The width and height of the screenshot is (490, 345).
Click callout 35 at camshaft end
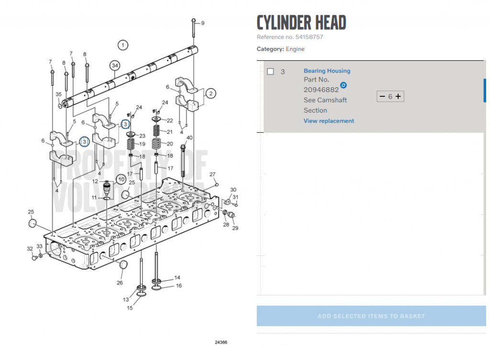[x=59, y=94]
